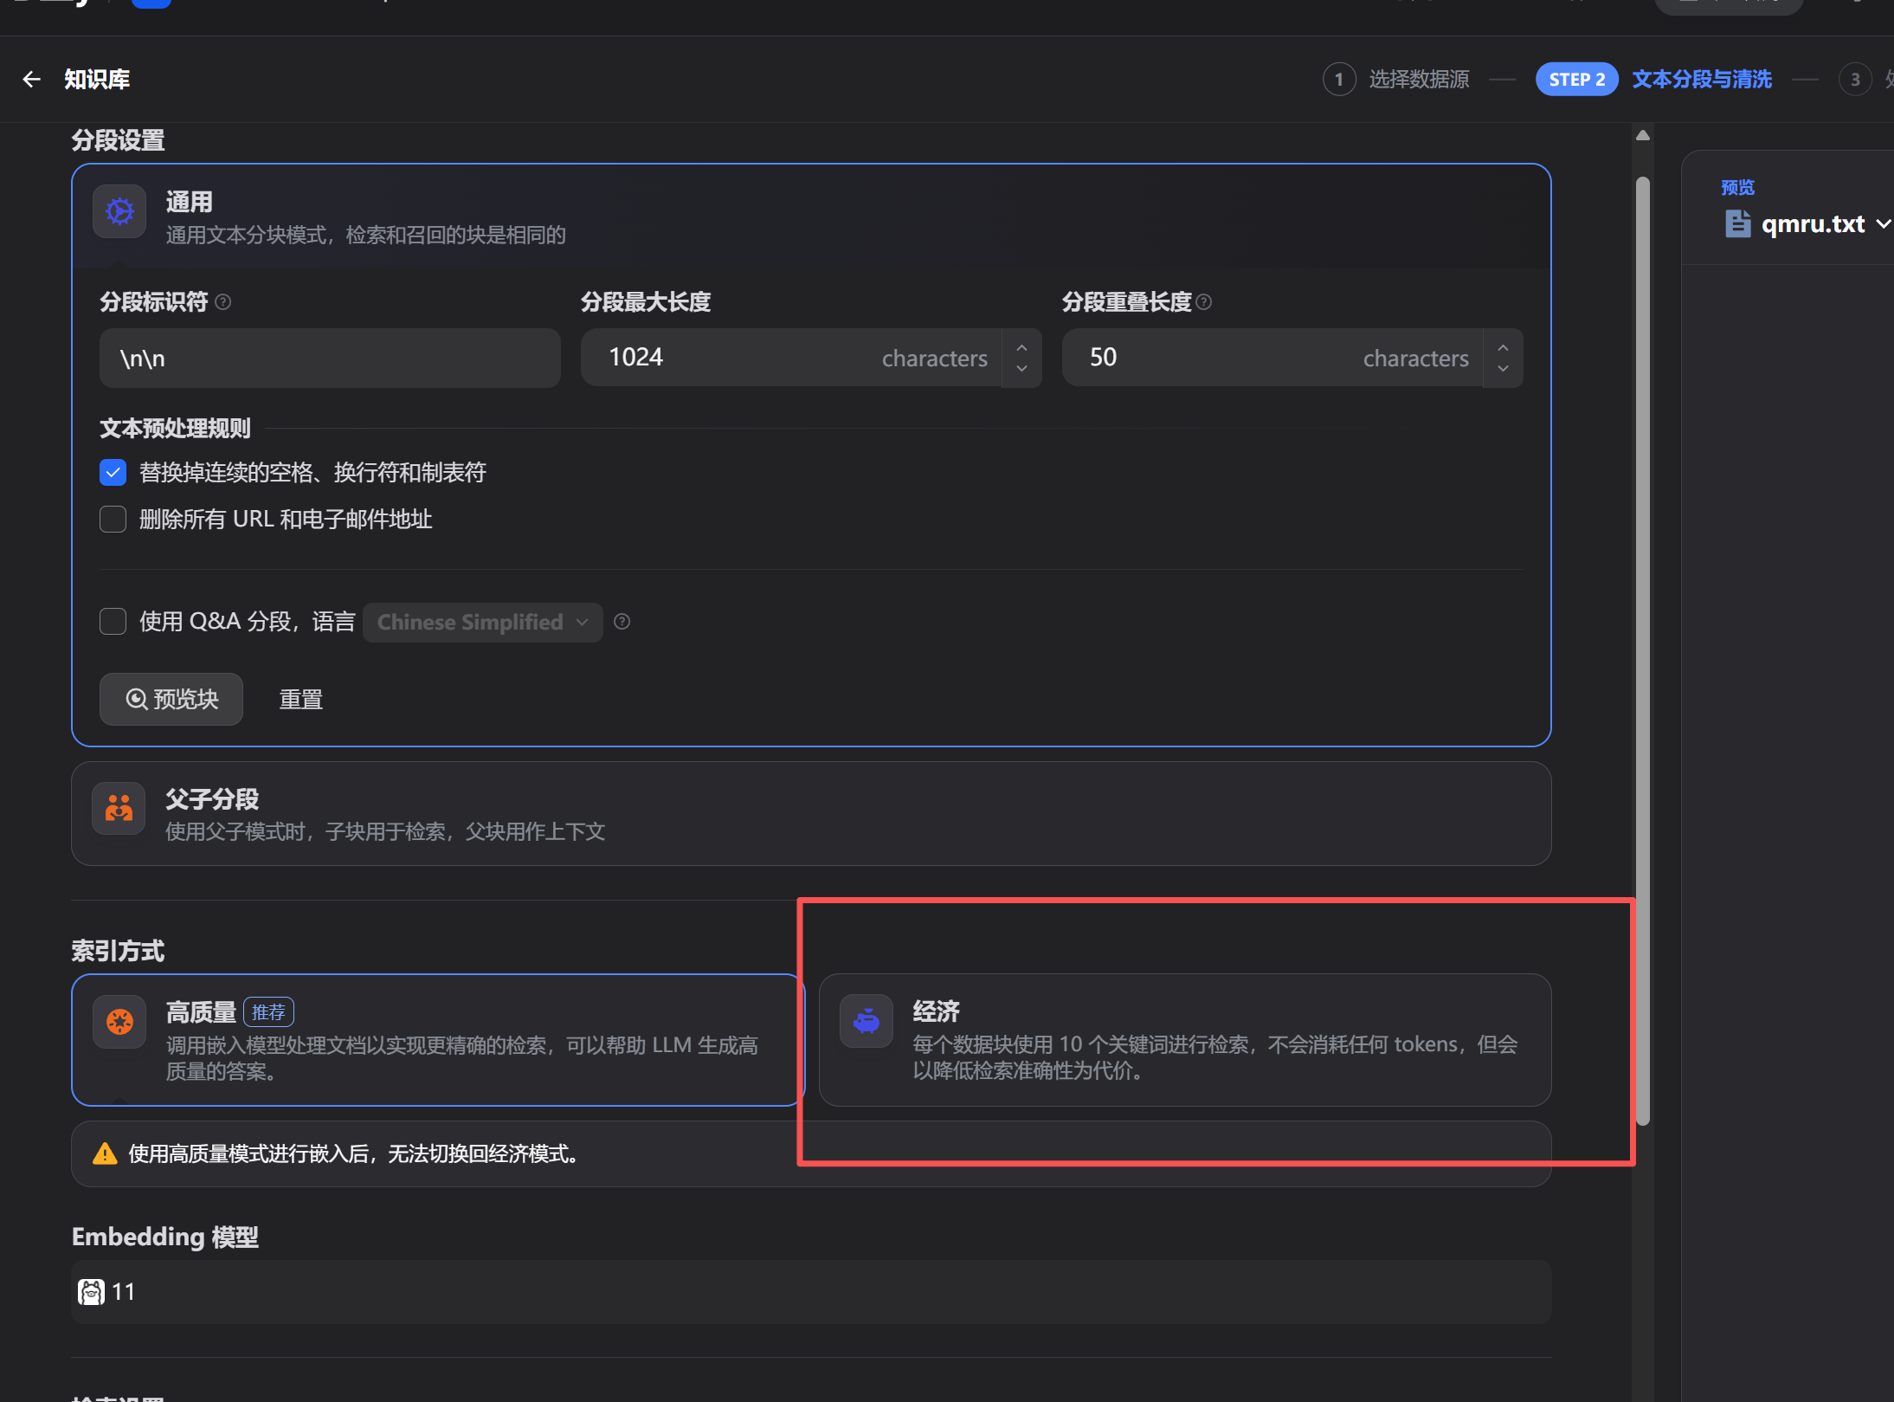
Task: Click the back arrow beside 知识库
Action: (32, 79)
